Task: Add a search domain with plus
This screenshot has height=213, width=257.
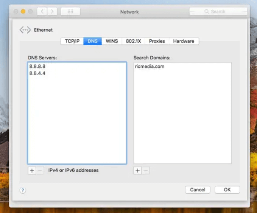Action: [x=138, y=171]
